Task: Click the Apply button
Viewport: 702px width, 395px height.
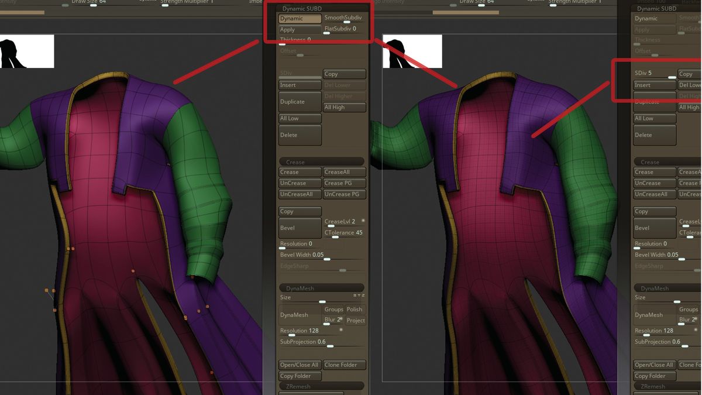Action: click(x=299, y=29)
